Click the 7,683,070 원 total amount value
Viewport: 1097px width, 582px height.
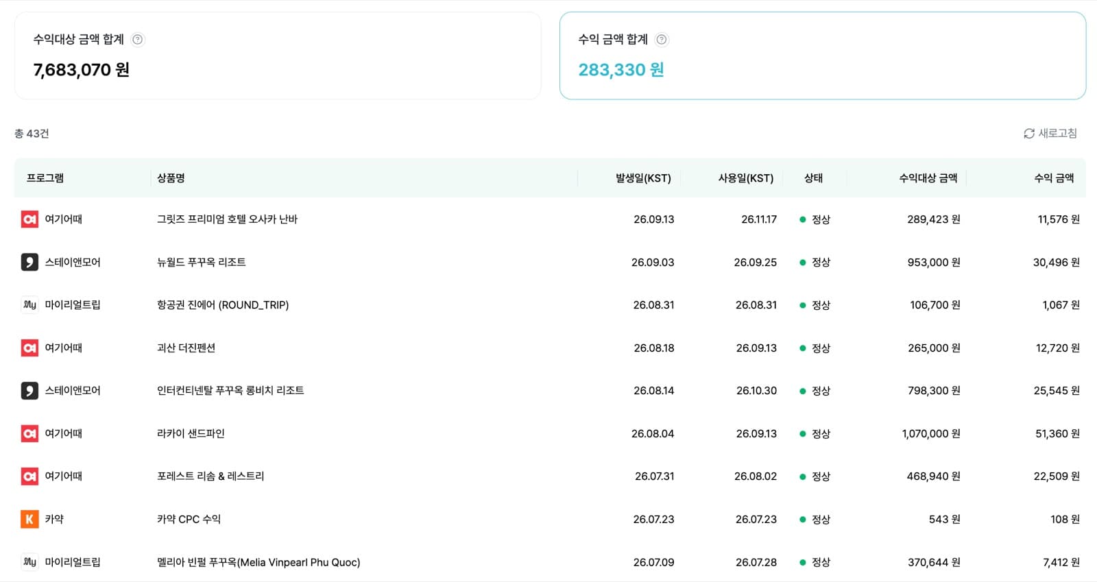tap(82, 70)
